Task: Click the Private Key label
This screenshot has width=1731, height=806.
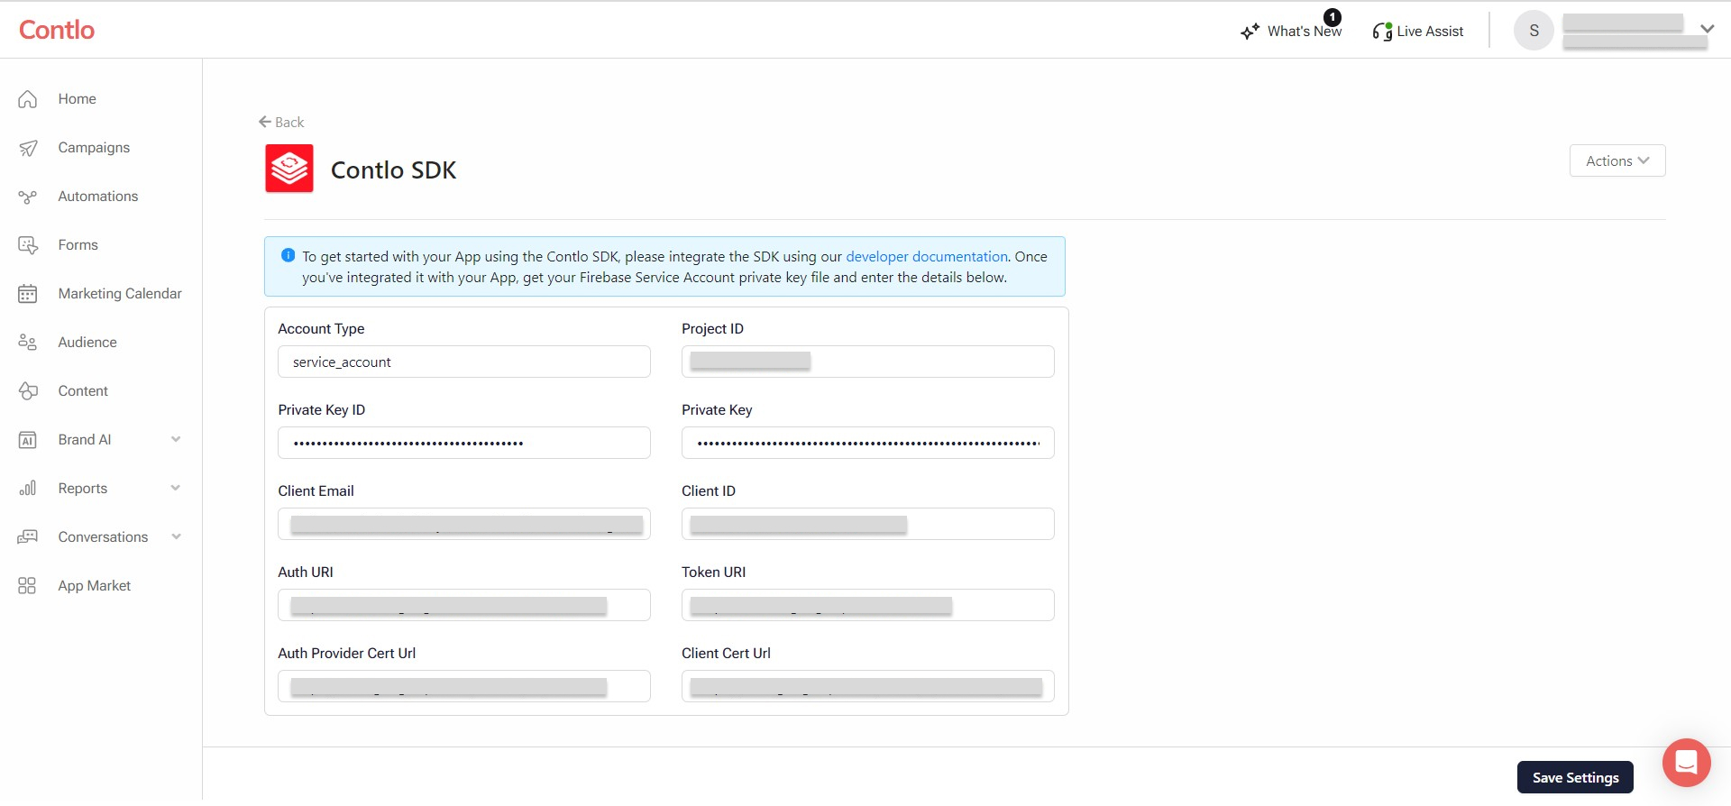Action: point(717,410)
